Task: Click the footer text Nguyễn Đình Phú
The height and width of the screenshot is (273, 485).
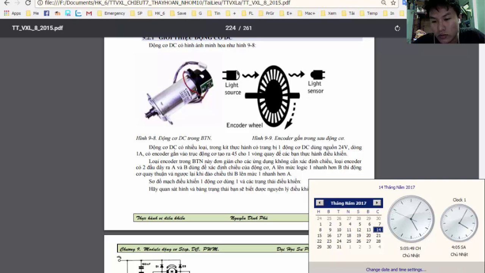Action: coord(249,218)
